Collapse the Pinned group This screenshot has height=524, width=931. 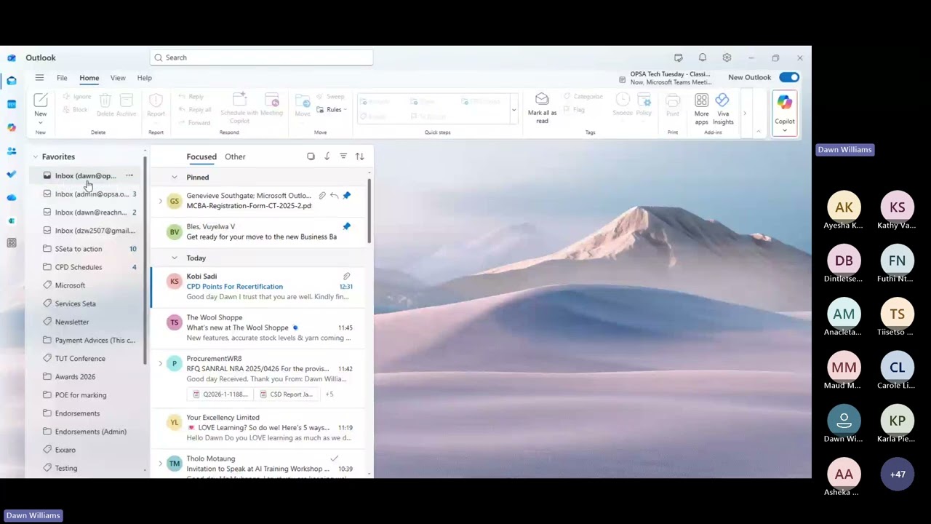[x=175, y=177]
